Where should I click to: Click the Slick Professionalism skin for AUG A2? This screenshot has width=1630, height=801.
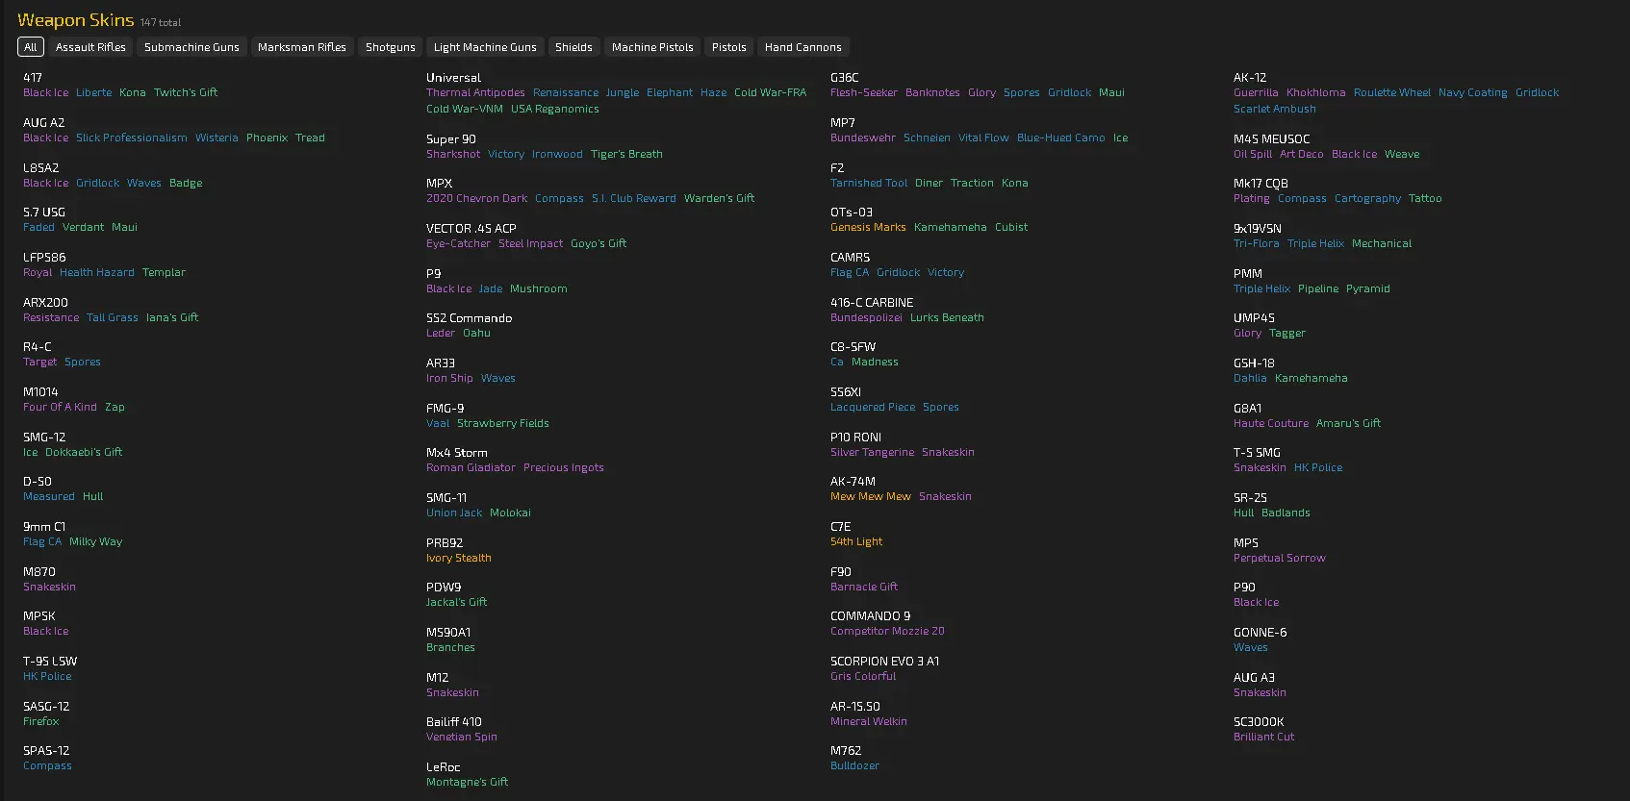(132, 138)
